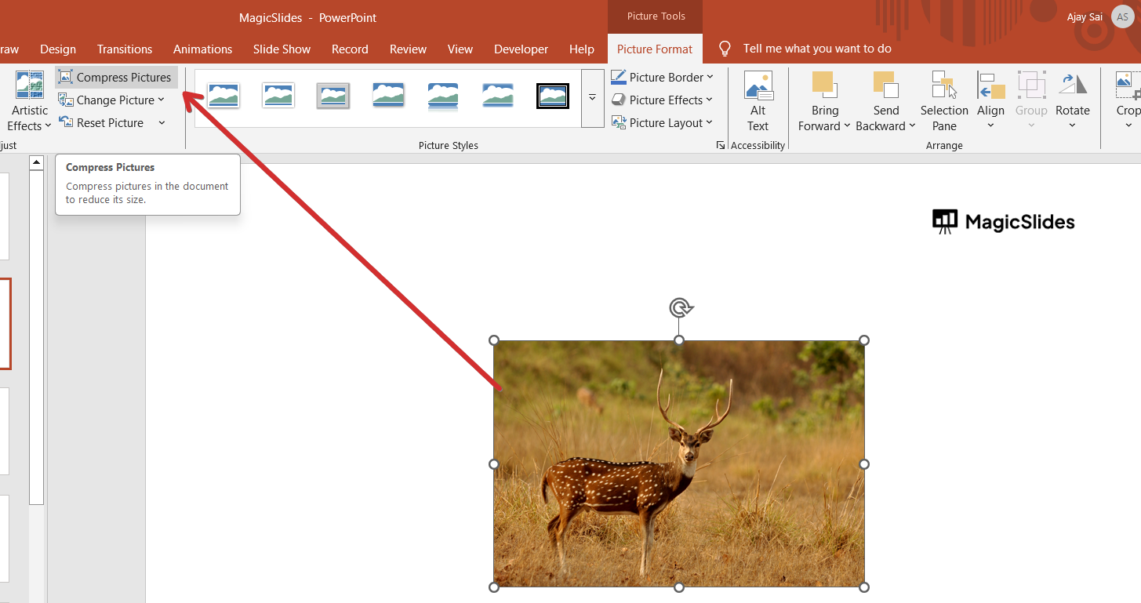Click the Tell me what you want search box
This screenshot has width=1141, height=603.
tap(816, 49)
